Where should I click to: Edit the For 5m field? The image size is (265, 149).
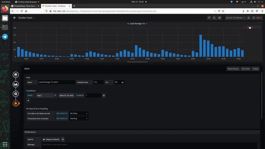coord(117,82)
